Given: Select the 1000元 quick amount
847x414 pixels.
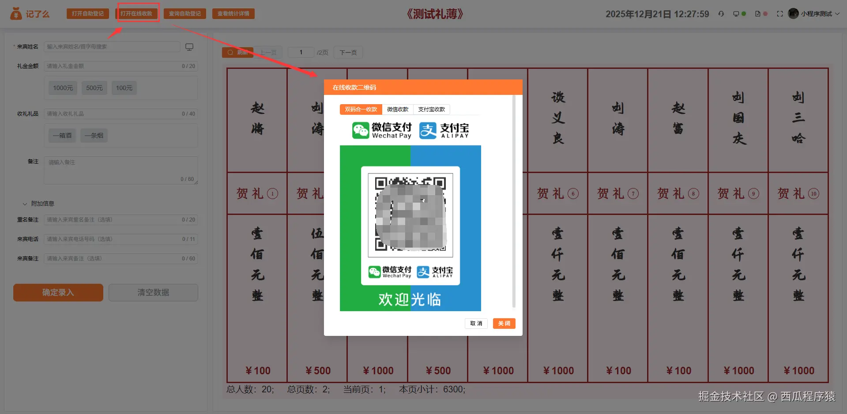Looking at the screenshot, I should (x=63, y=88).
